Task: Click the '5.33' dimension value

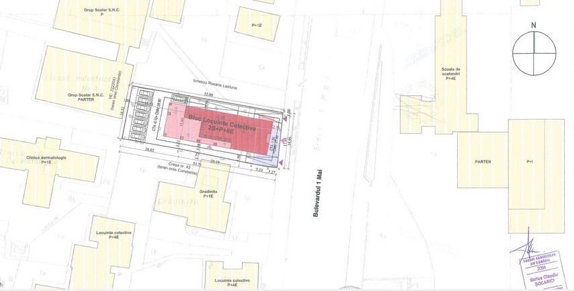Action: click(259, 169)
